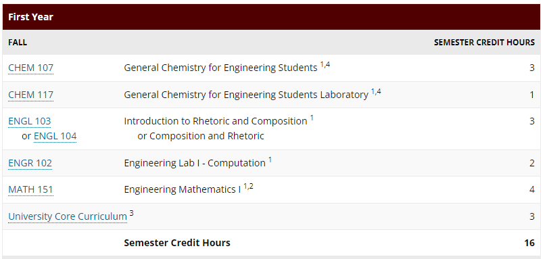Click the Engineering Mathematics I title
This screenshot has width=549, height=259.
tap(183, 189)
